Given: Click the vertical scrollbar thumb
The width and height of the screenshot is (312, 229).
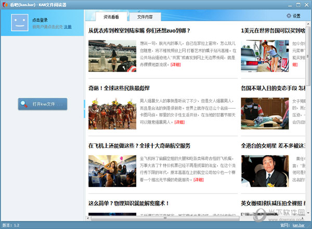Looking at the screenshot, I should pos(308,56).
